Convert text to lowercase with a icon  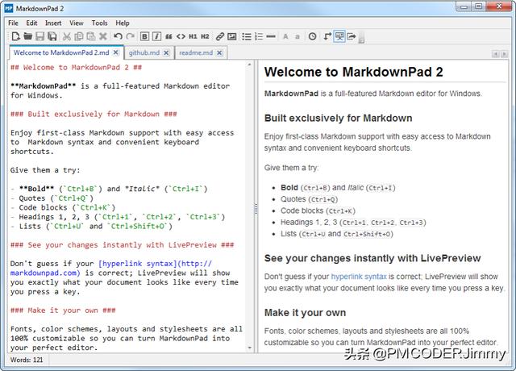(298, 36)
